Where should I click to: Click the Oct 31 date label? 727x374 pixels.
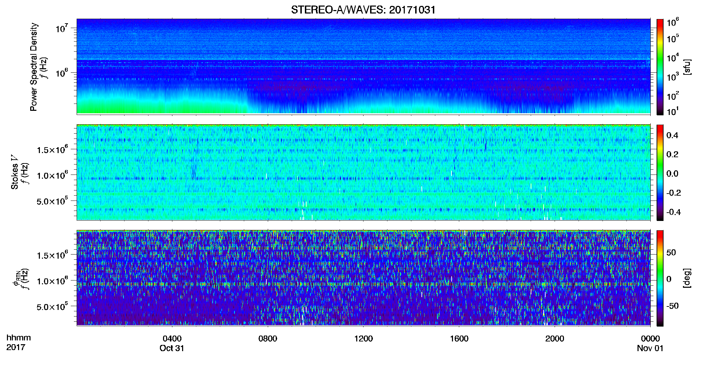tap(172, 348)
